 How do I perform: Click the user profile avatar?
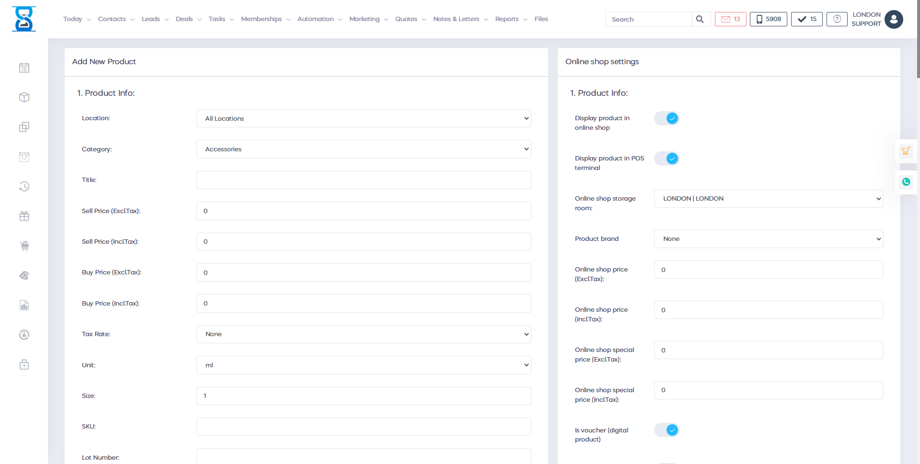893,20
